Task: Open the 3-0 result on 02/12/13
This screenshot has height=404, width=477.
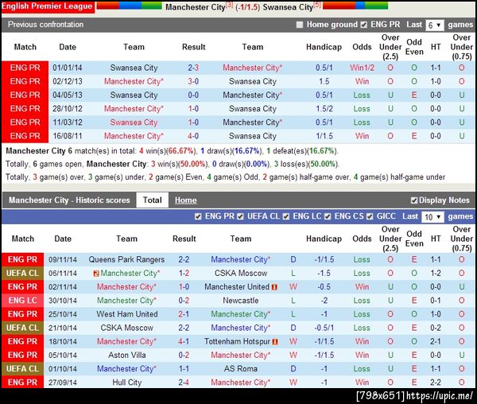Action: tap(193, 81)
